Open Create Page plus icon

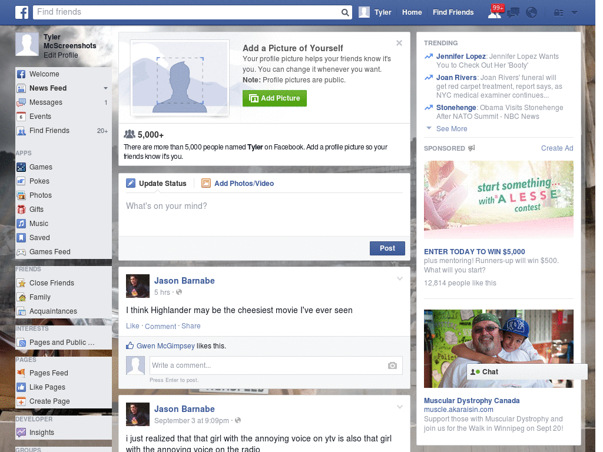tap(22, 401)
